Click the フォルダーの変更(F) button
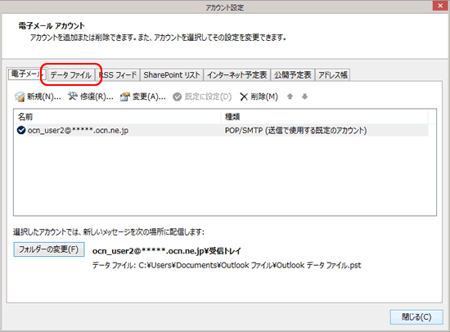The image size is (450, 332). 49,249
